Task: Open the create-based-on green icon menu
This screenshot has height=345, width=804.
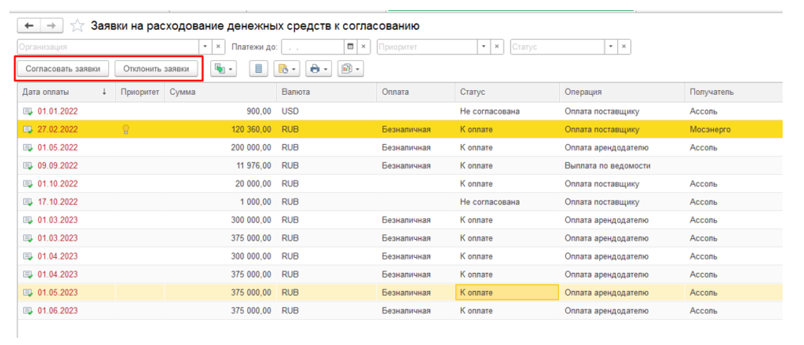Action: click(x=223, y=69)
